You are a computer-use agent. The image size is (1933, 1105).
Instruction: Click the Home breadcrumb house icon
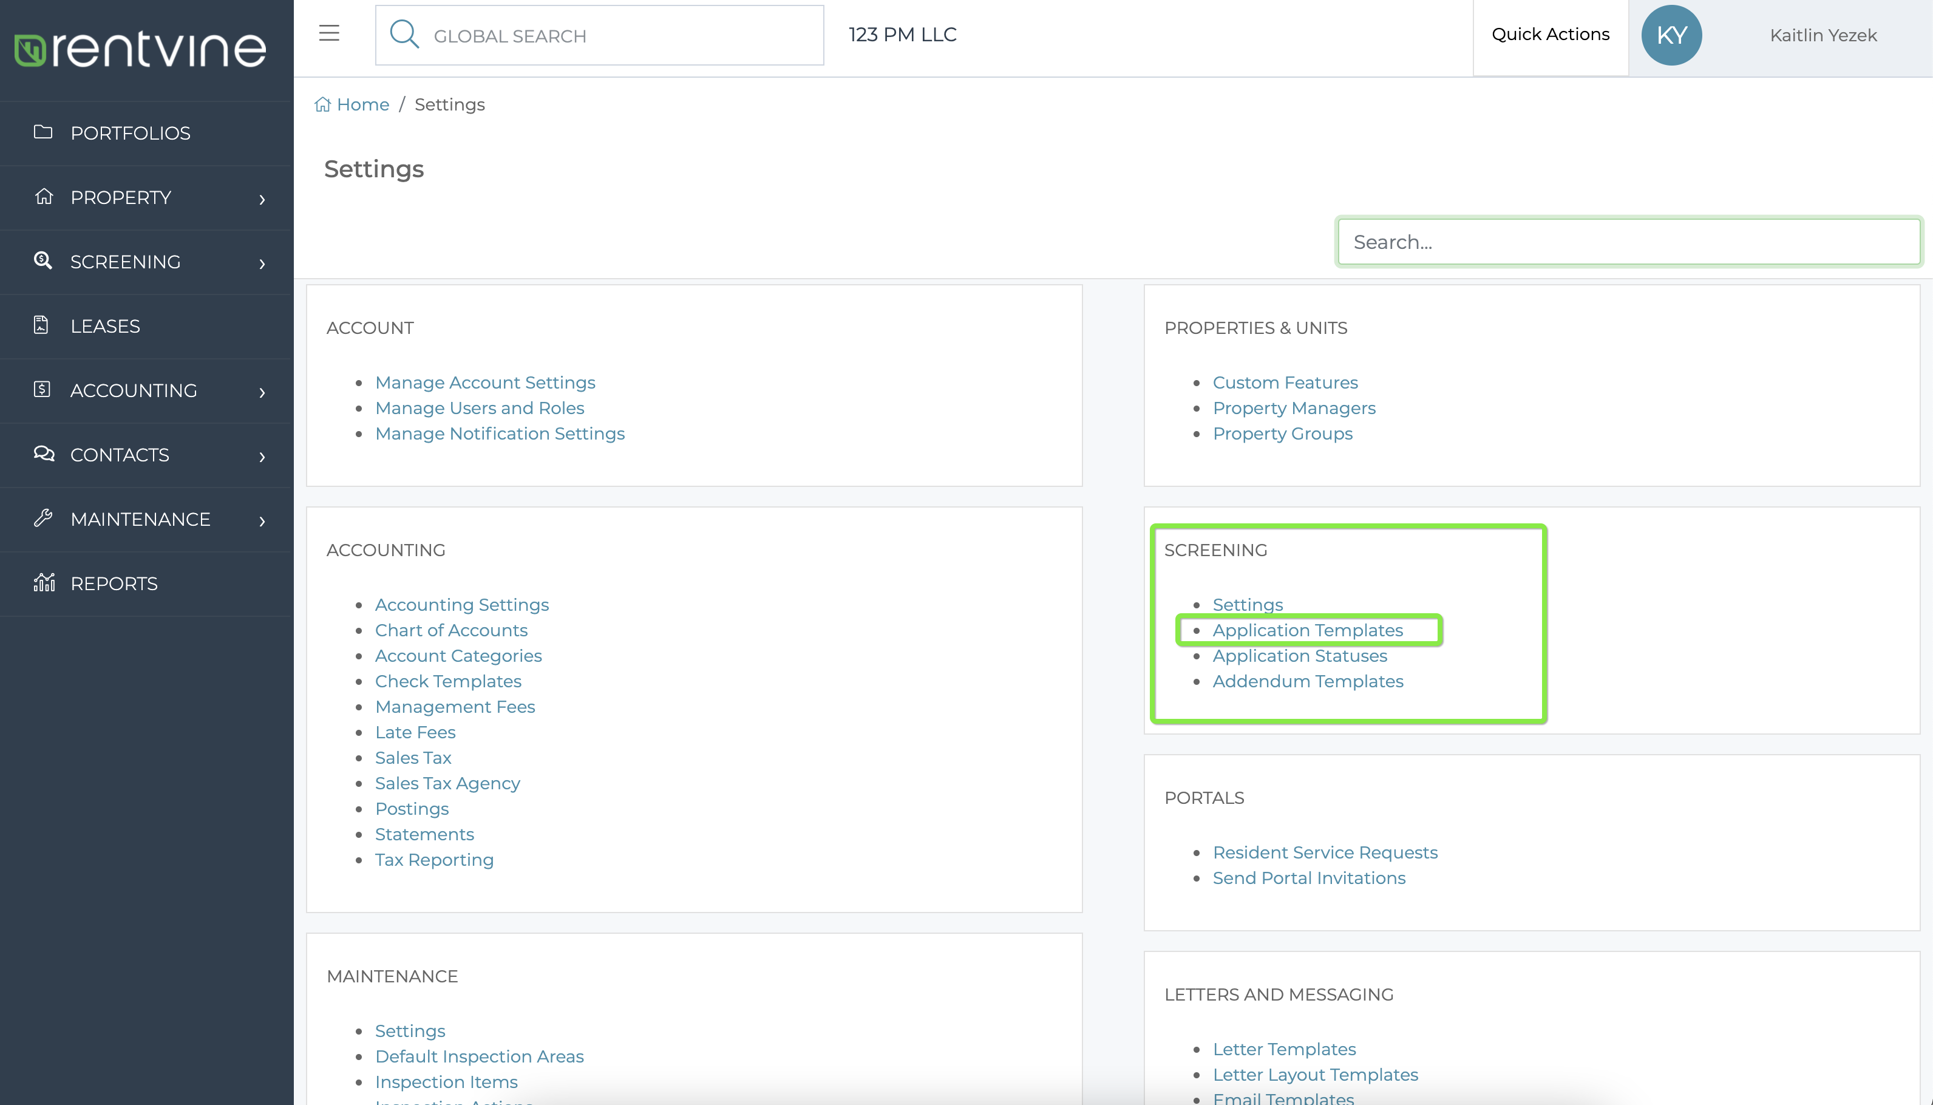[x=322, y=104]
